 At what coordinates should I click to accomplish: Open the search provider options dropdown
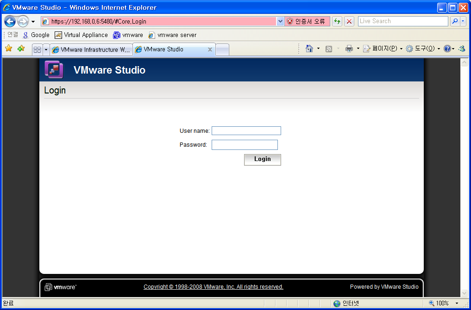pyautogui.click(x=463, y=21)
